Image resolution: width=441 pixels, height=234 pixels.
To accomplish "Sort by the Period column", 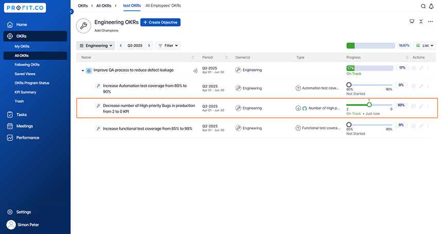I will pos(226,57).
